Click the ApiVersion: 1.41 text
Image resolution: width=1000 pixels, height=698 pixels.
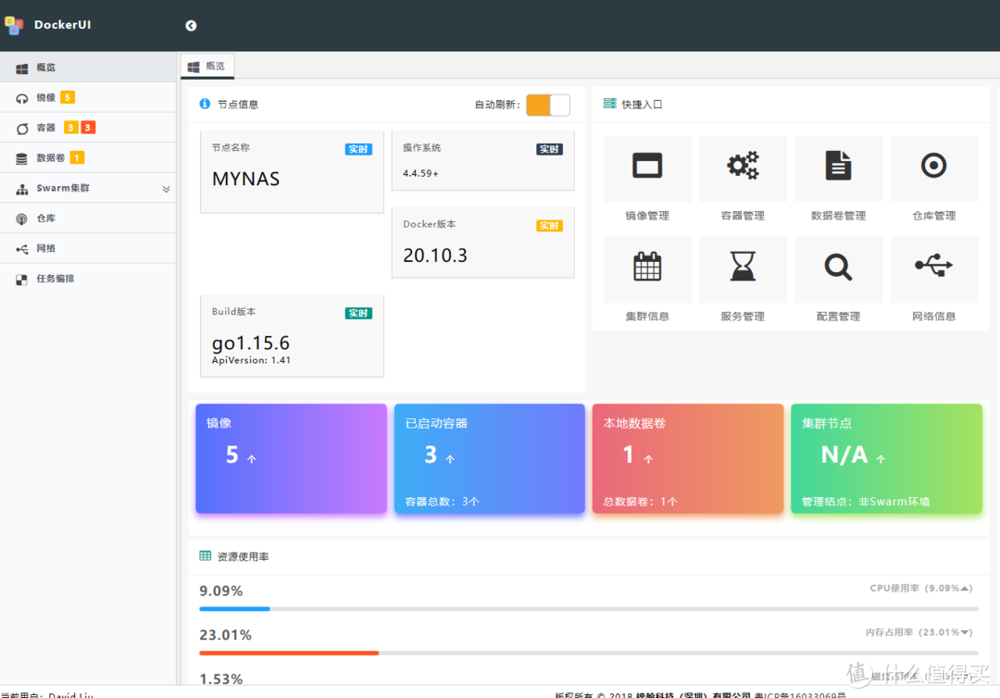[251, 360]
